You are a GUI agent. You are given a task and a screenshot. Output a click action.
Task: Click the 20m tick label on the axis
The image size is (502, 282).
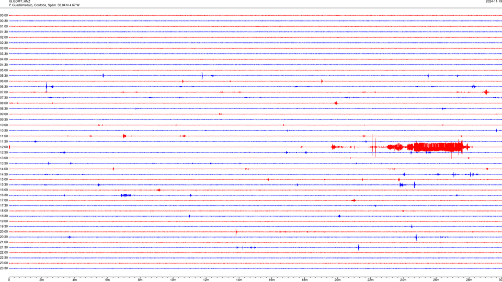point(337,280)
